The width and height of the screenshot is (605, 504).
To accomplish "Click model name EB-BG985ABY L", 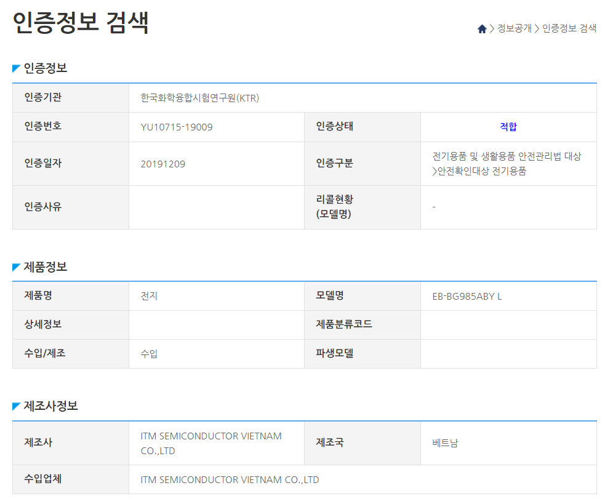I will 467,297.
